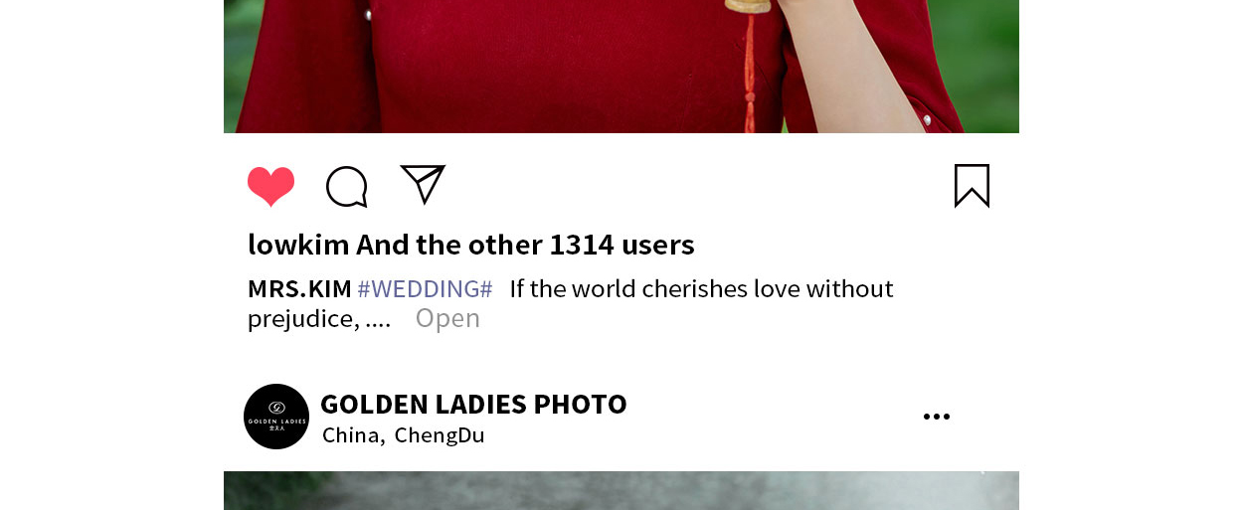View the China, ChengDu location tag
1243x510 pixels.
pos(404,435)
